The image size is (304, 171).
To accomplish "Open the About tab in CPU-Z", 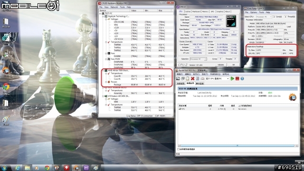I will tap(228, 11).
